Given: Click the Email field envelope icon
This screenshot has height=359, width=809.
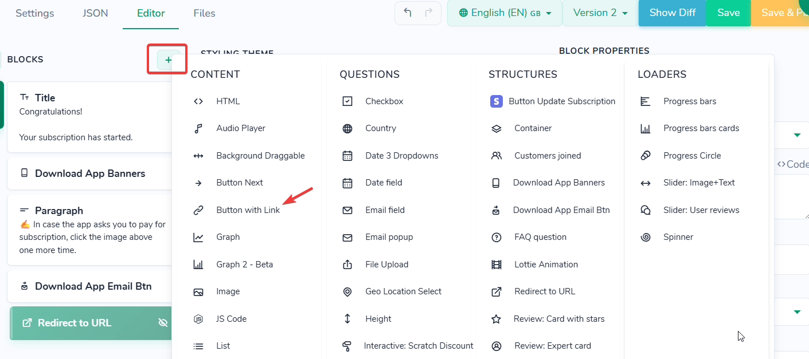Looking at the screenshot, I should tap(347, 210).
